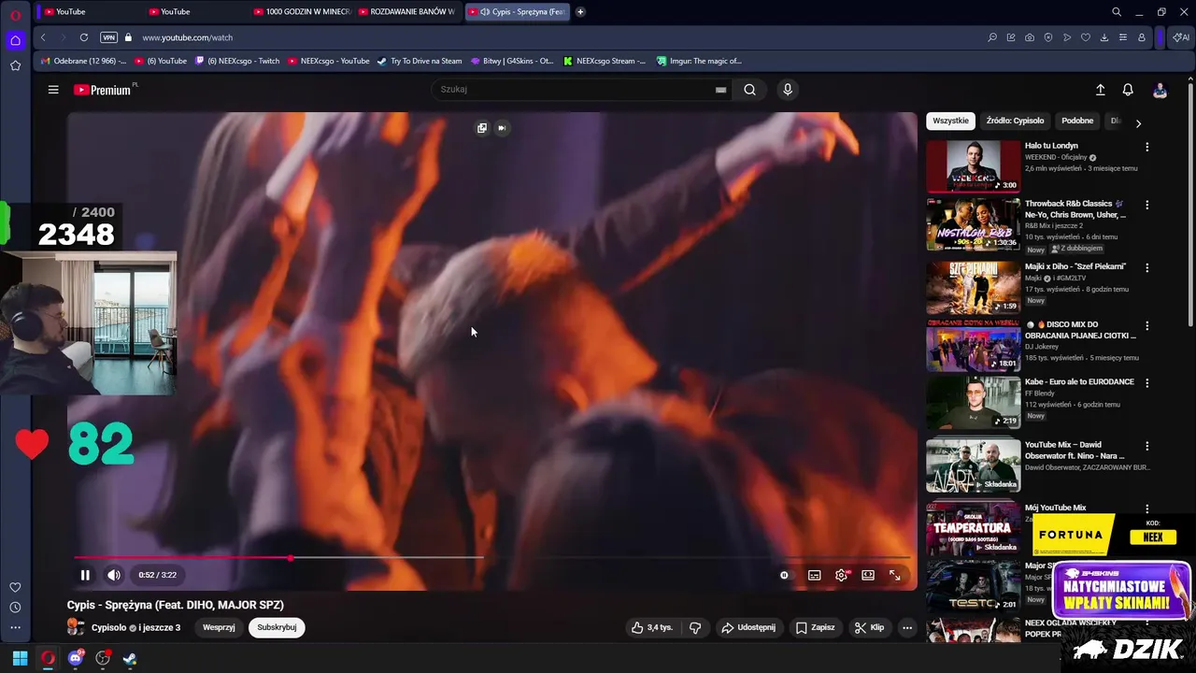Viewport: 1196px width, 673px height.
Task: Open the account avatar menu
Action: coord(1160,90)
